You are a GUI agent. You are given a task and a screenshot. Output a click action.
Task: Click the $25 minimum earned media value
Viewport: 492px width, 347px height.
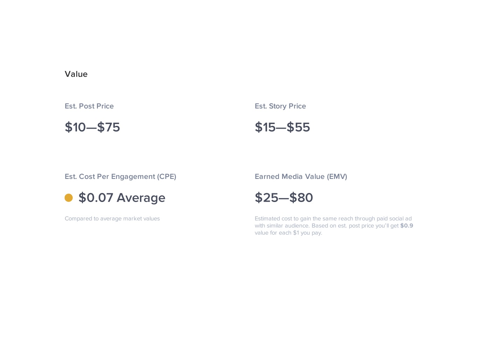click(x=266, y=198)
